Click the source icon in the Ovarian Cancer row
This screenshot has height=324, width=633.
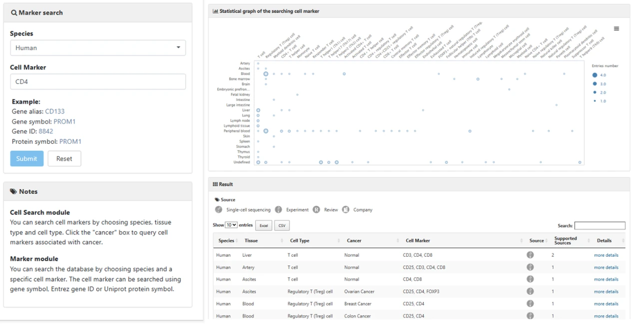point(530,291)
